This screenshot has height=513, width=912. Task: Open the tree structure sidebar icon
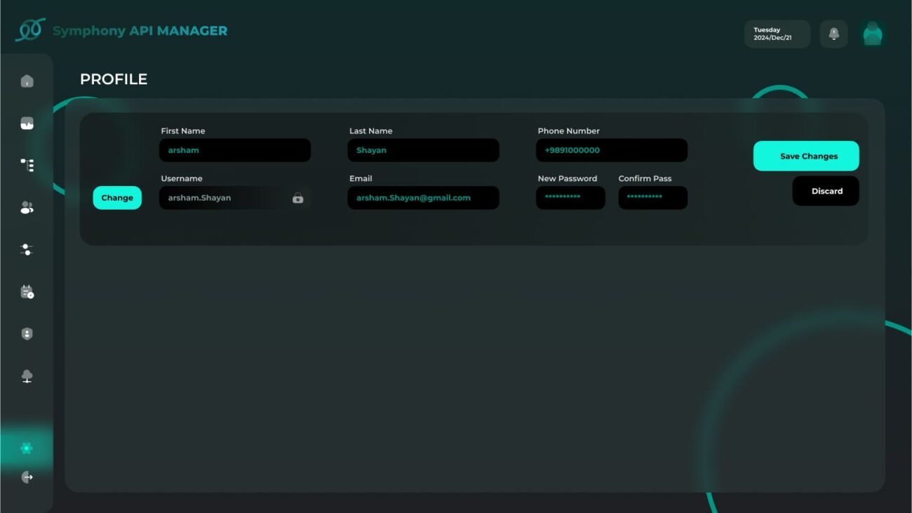point(27,166)
